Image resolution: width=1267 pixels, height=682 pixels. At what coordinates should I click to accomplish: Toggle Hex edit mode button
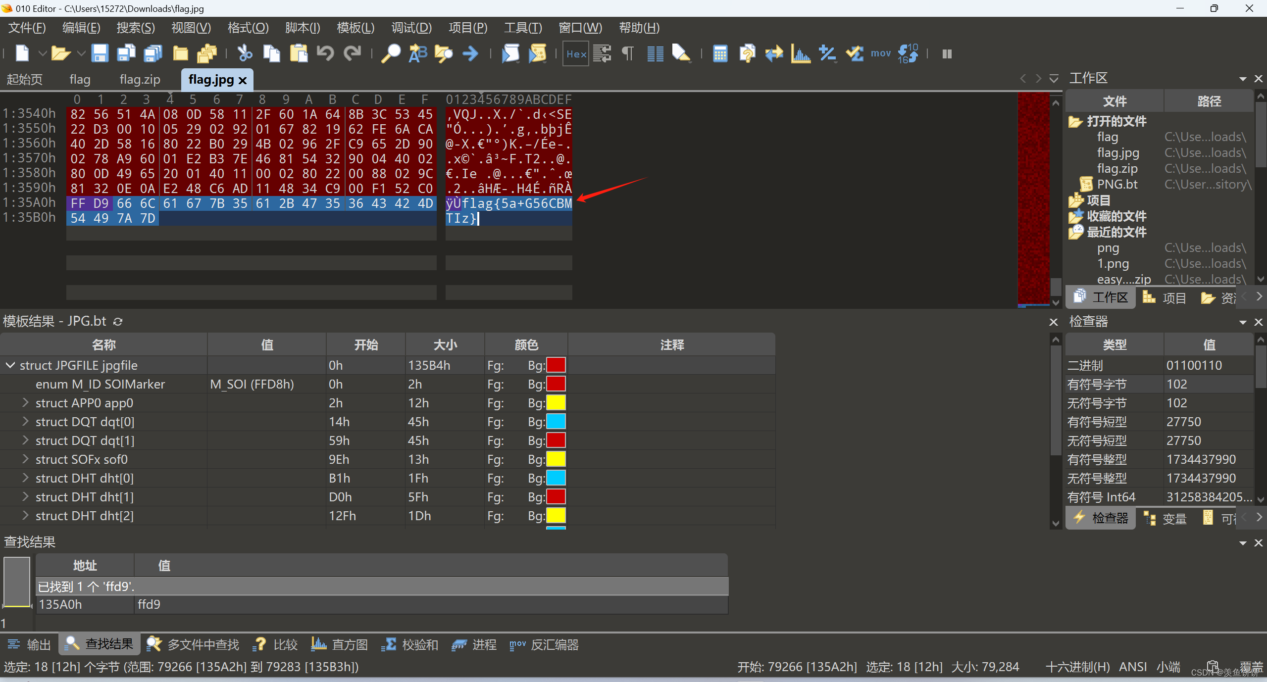point(576,53)
